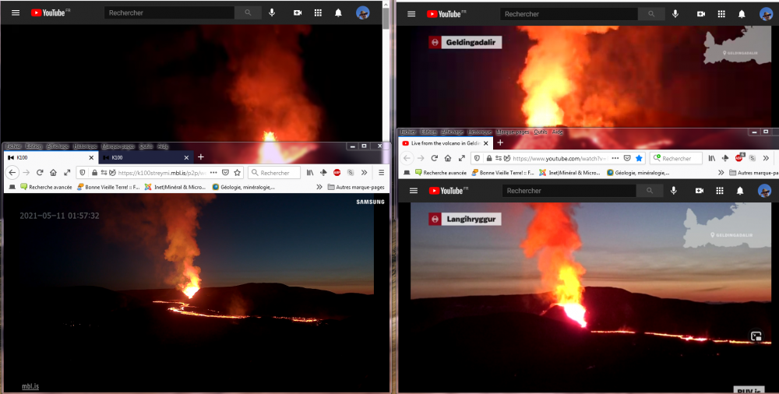779x394 pixels.
Task: Click the microphone voice search icon in the Langihryggur YouTube window
Action: click(675, 191)
